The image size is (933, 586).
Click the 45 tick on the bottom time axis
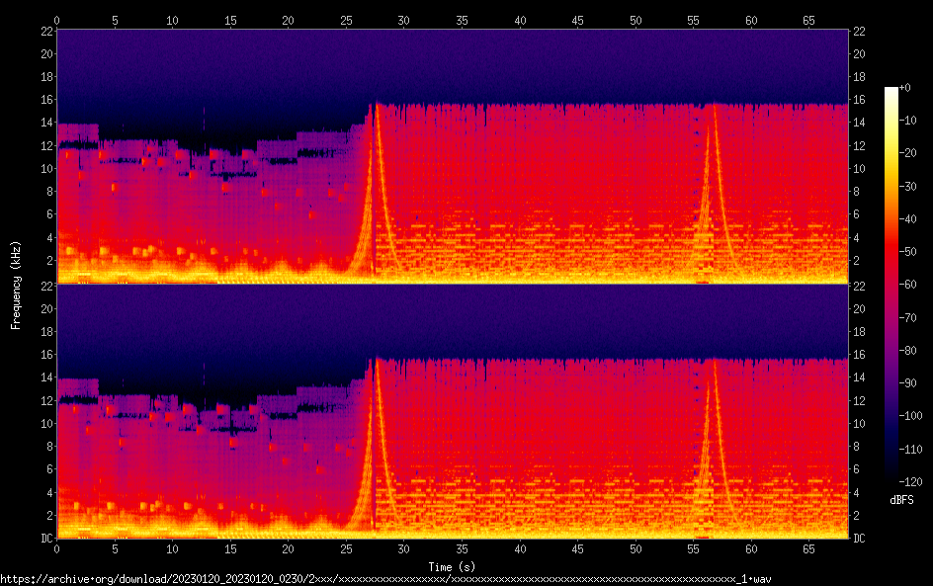[577, 548]
